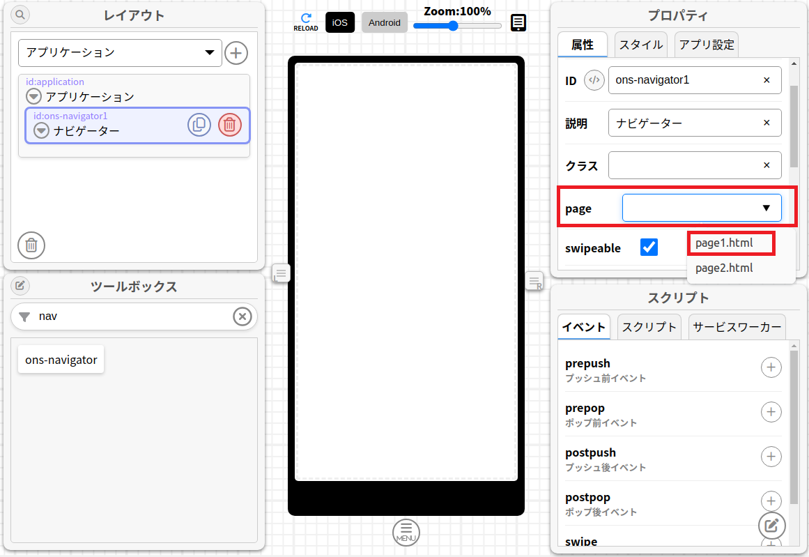Open the アプリケーション layout dropdown
809x557 pixels.
(119, 52)
